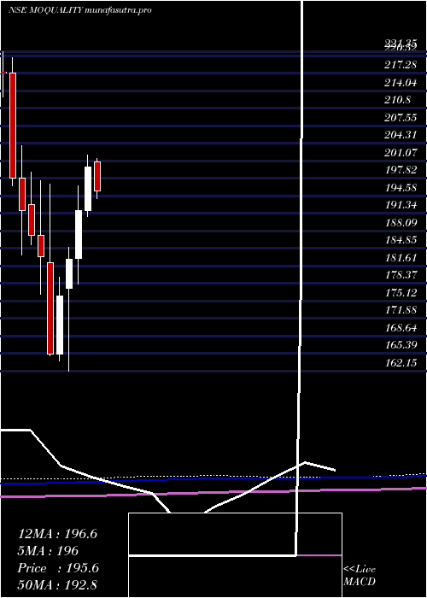The width and height of the screenshot is (427, 598).
Task: Click the 210.8 price axis label
Action: [x=398, y=100]
